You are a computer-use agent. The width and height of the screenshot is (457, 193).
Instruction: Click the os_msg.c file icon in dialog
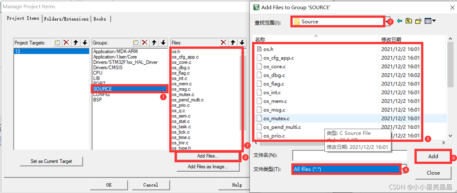click(259, 110)
